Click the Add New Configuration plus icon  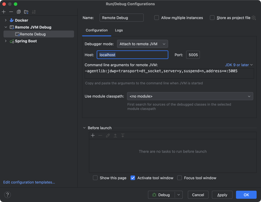[x=4, y=12]
